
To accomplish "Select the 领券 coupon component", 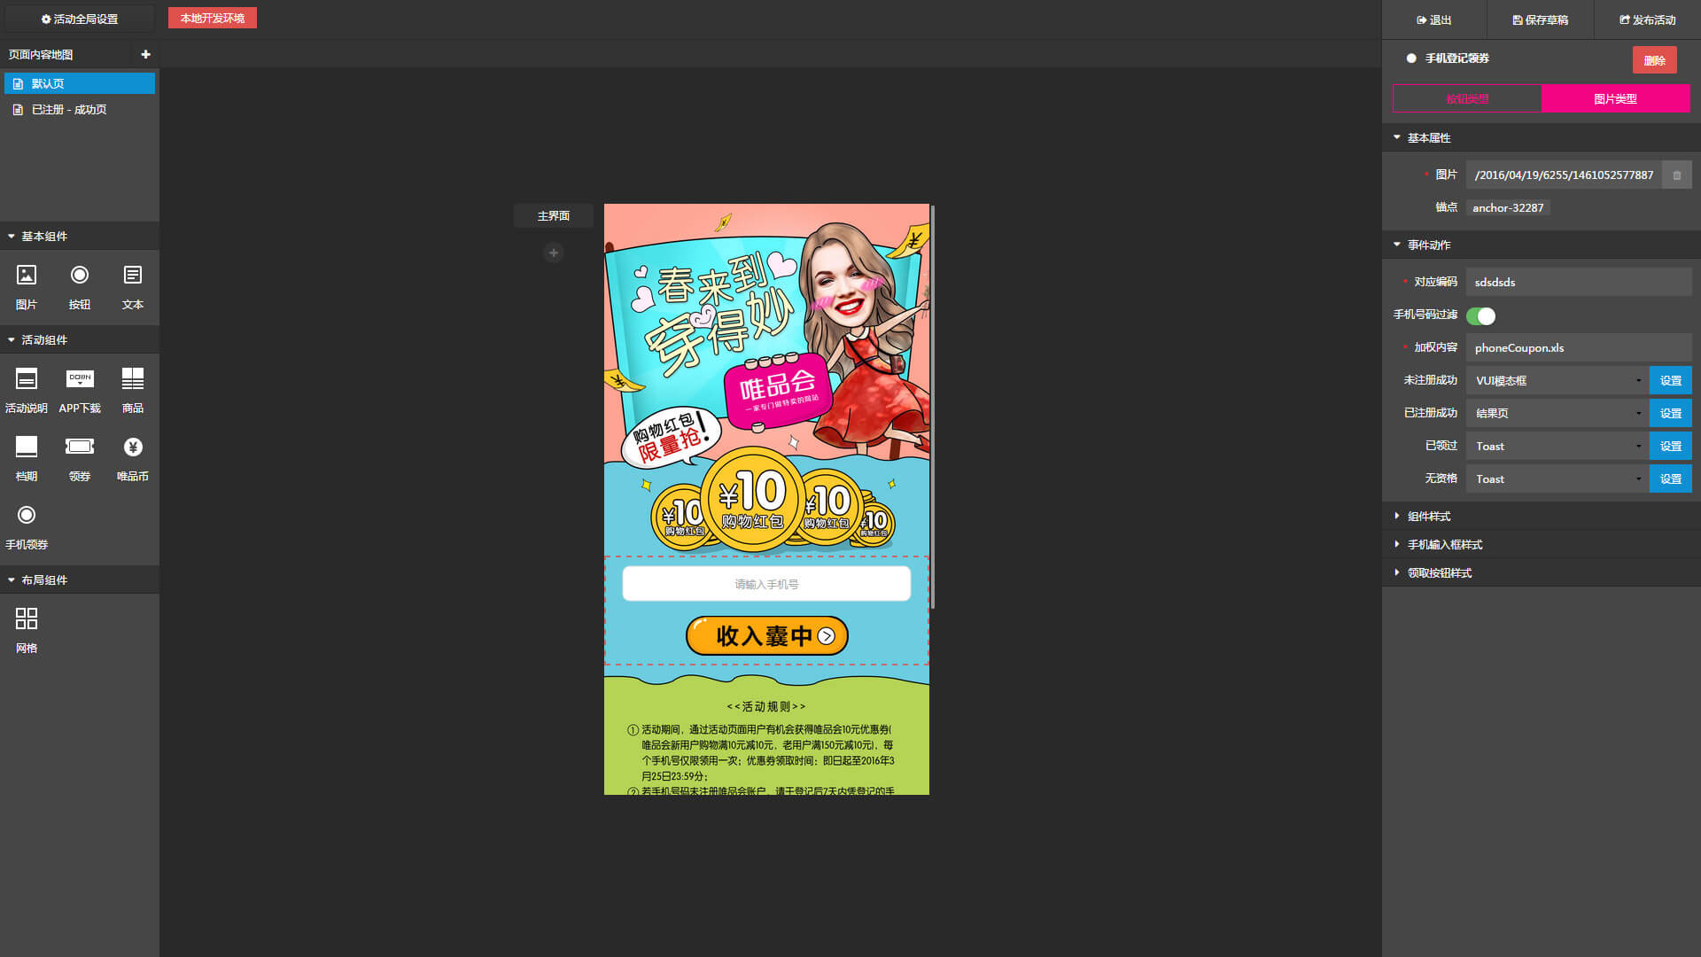I will coord(80,459).
